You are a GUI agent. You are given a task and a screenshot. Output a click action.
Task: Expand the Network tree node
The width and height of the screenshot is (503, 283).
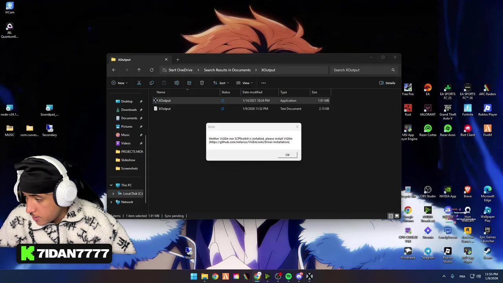click(111, 202)
